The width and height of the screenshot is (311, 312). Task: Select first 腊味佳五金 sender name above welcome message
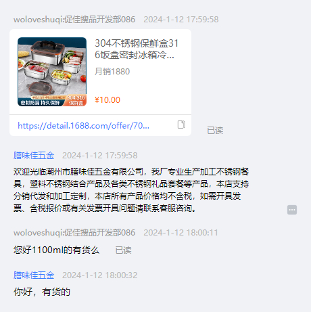click(34, 156)
